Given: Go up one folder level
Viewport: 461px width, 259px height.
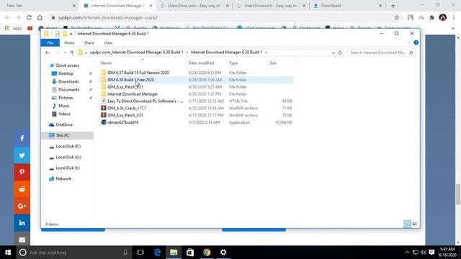Looking at the screenshot, I should [x=72, y=53].
